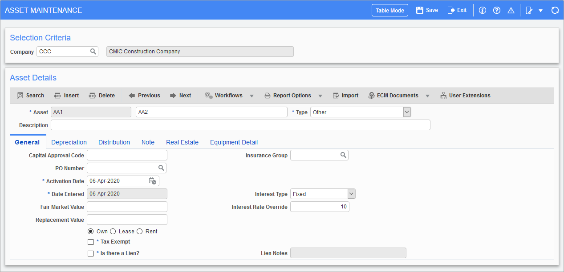Image resolution: width=564 pixels, height=272 pixels.
Task: Click the Save button
Action: tap(426, 10)
